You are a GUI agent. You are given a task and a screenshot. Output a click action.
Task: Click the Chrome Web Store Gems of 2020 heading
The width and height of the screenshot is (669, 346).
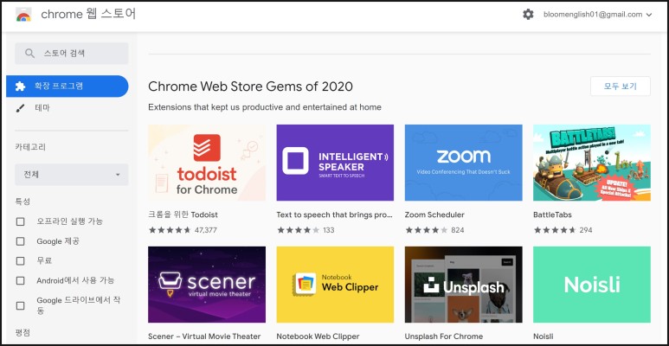coord(250,86)
